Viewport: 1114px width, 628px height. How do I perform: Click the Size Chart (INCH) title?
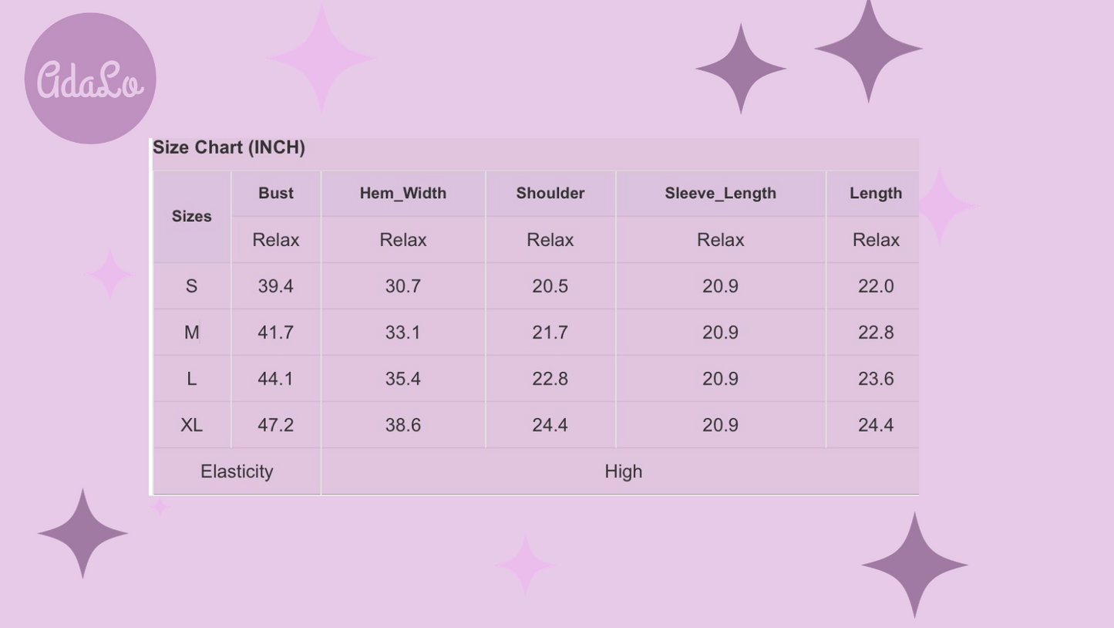229,147
